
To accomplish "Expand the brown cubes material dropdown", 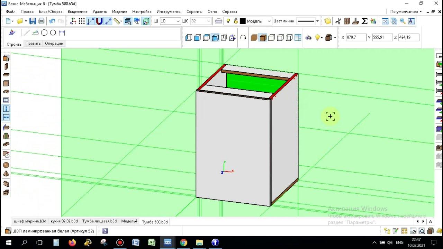I will click(335, 38).
